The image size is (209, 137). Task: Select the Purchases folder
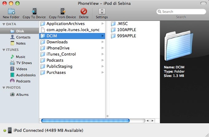click(72, 72)
